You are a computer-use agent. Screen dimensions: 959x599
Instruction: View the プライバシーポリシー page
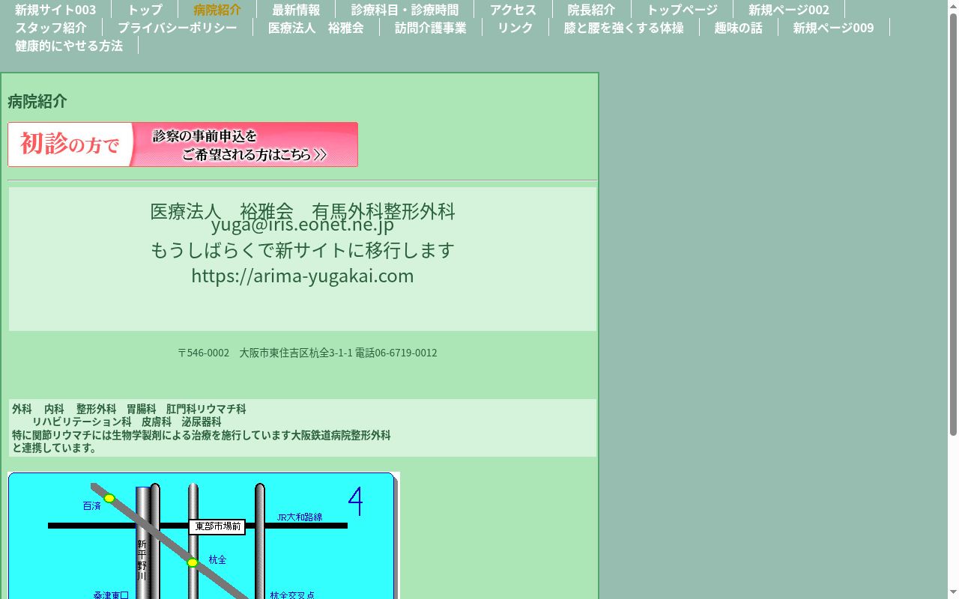177,28
